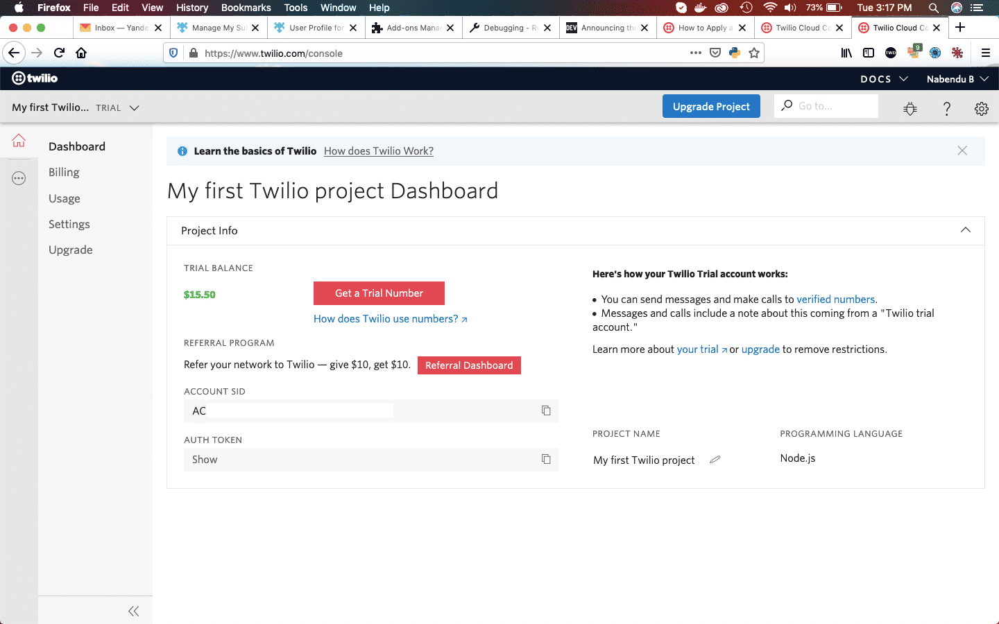Image resolution: width=999 pixels, height=624 pixels.
Task: Open tracking protection shield icon
Action: coord(174,53)
